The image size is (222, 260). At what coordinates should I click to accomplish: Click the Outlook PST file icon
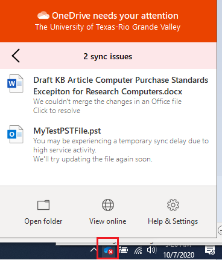(15, 134)
